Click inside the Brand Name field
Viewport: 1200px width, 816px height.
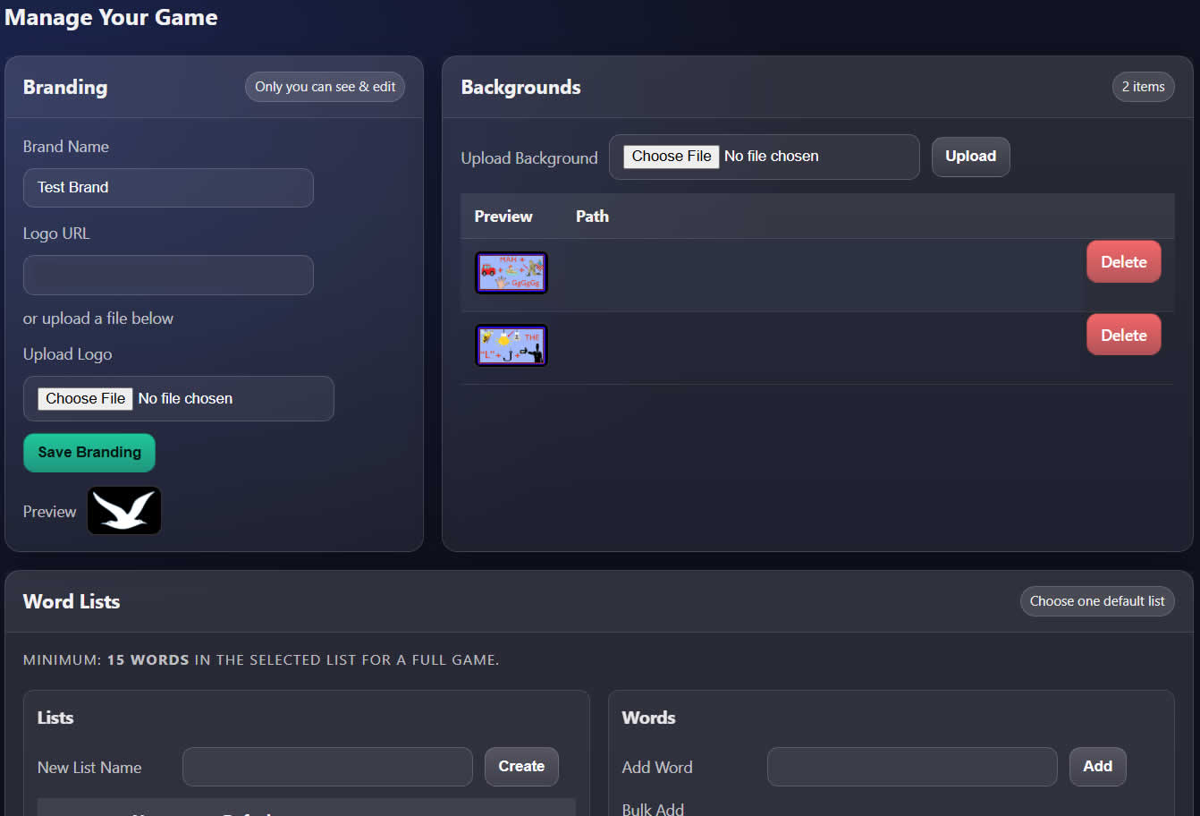168,188
